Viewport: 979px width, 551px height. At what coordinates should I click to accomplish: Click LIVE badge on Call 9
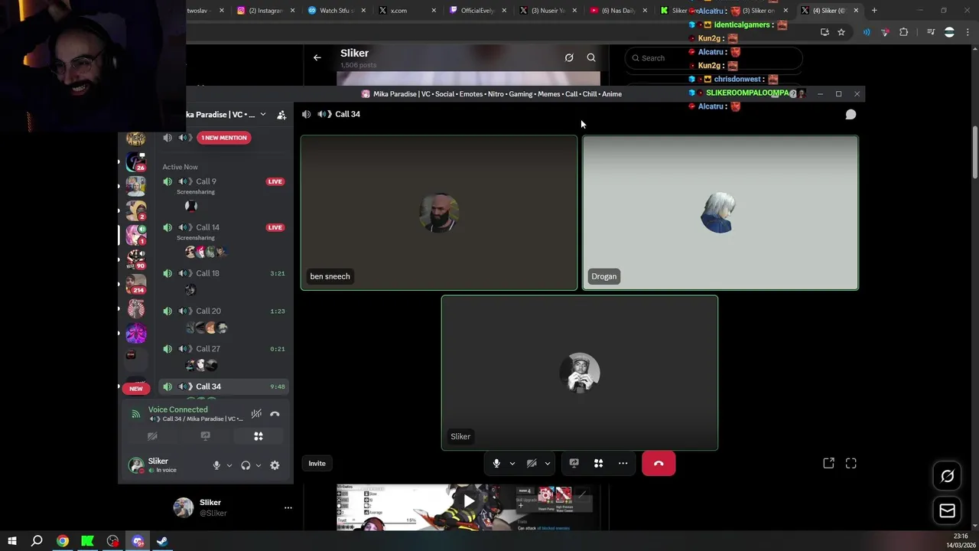[275, 181]
